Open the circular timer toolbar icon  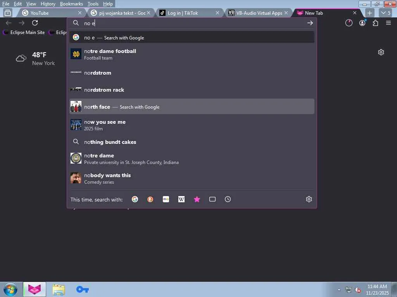point(349,23)
